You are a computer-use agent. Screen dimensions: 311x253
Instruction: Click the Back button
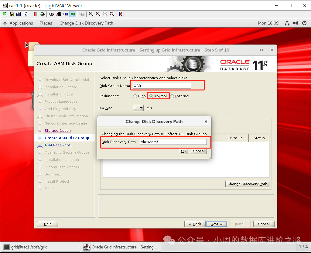click(x=195, y=224)
